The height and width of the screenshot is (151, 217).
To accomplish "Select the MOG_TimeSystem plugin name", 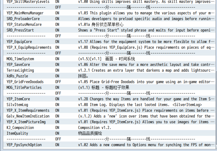I will (20, 59).
